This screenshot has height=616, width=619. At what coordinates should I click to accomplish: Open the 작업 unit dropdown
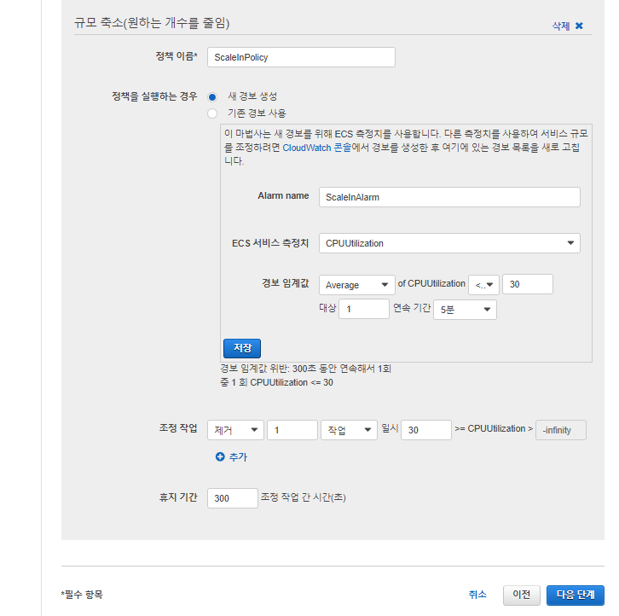coord(349,430)
